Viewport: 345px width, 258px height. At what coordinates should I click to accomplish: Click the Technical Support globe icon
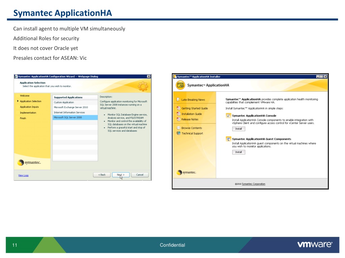click(x=179, y=133)
